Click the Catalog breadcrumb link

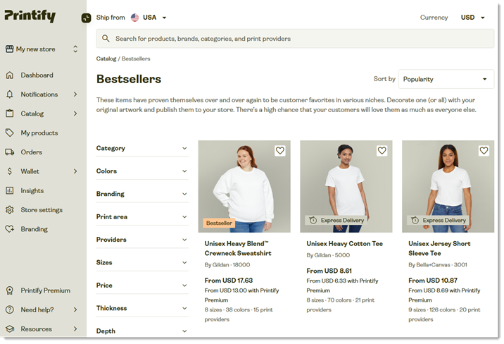pyautogui.click(x=106, y=59)
